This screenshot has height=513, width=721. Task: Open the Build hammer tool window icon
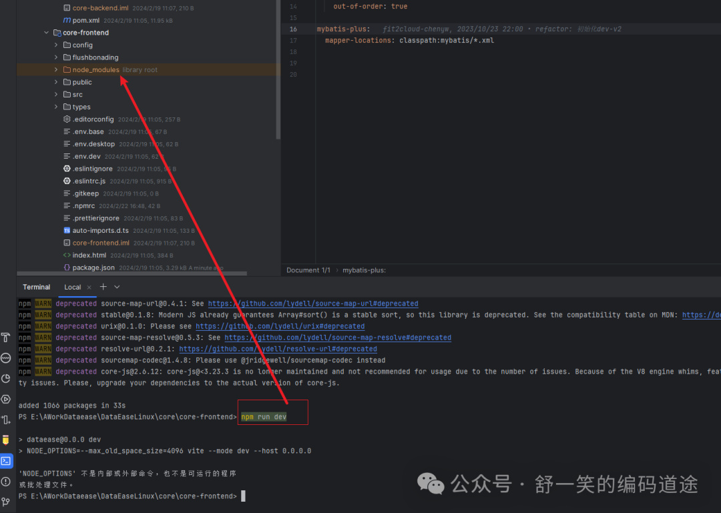click(6, 338)
